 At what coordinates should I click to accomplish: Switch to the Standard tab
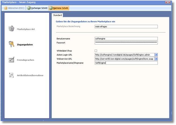tap(58, 15)
